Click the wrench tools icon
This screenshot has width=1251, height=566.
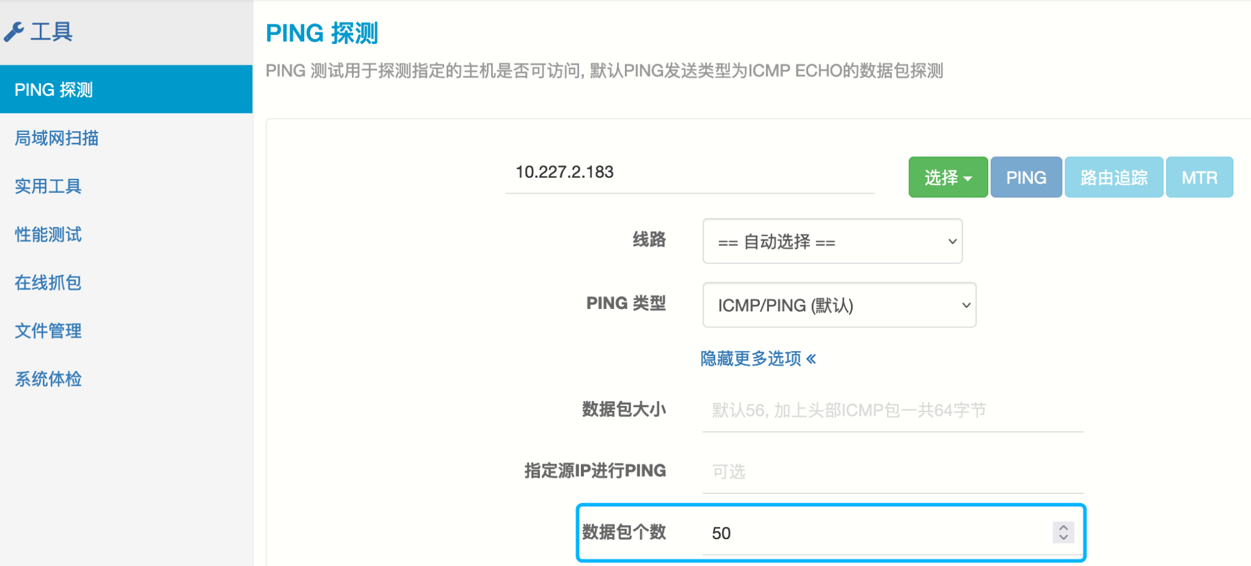(x=14, y=32)
